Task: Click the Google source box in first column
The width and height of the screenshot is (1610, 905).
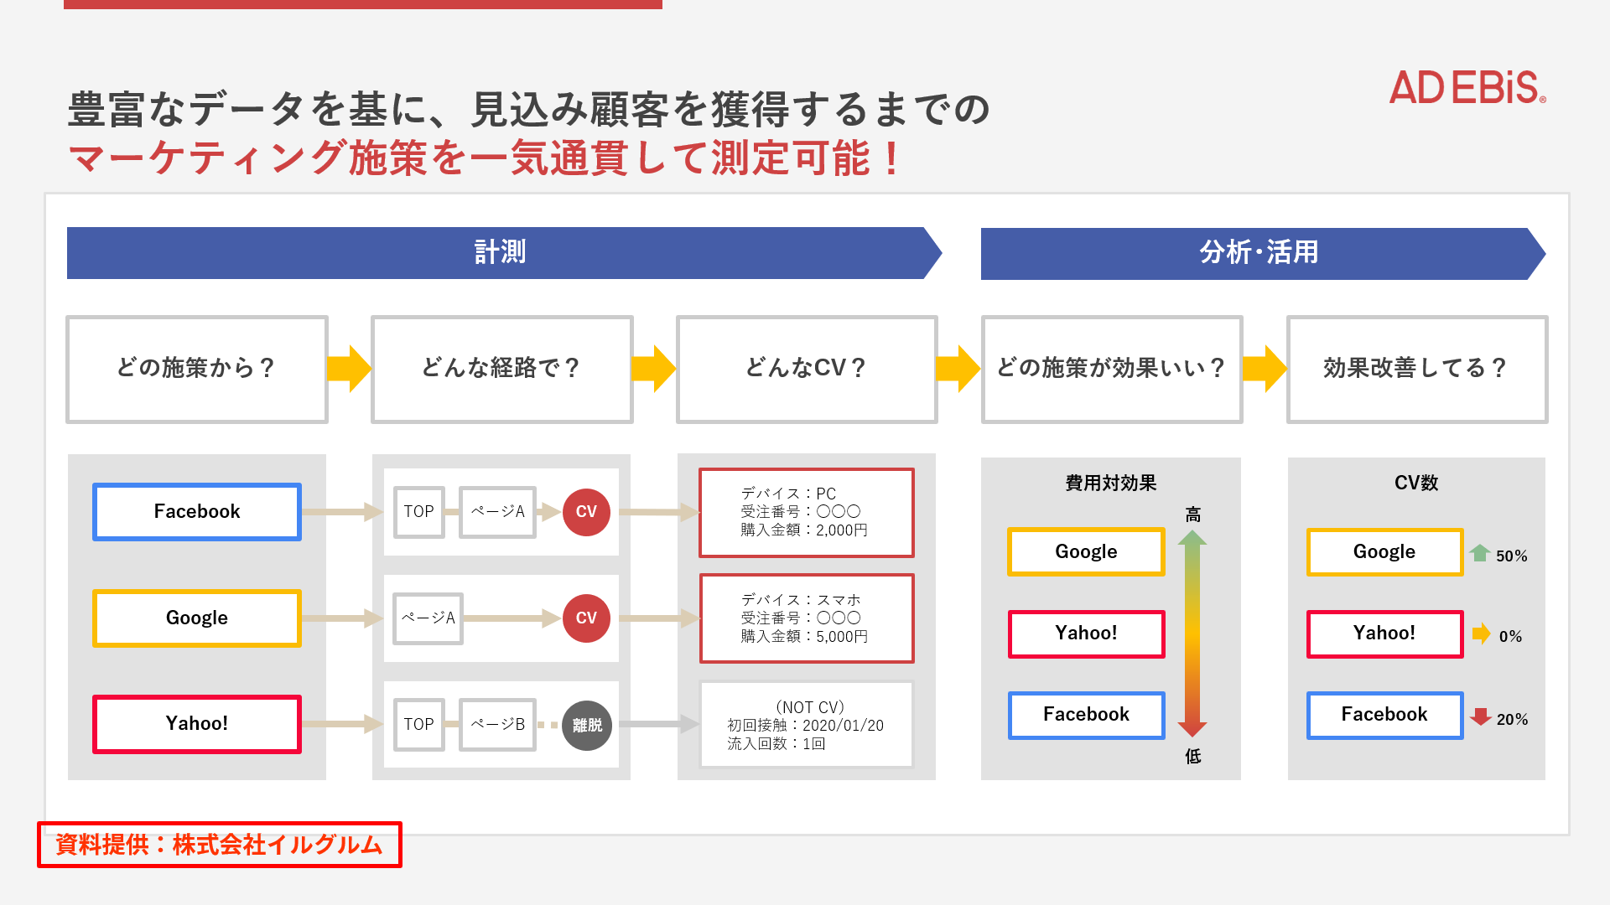Action: tap(197, 618)
